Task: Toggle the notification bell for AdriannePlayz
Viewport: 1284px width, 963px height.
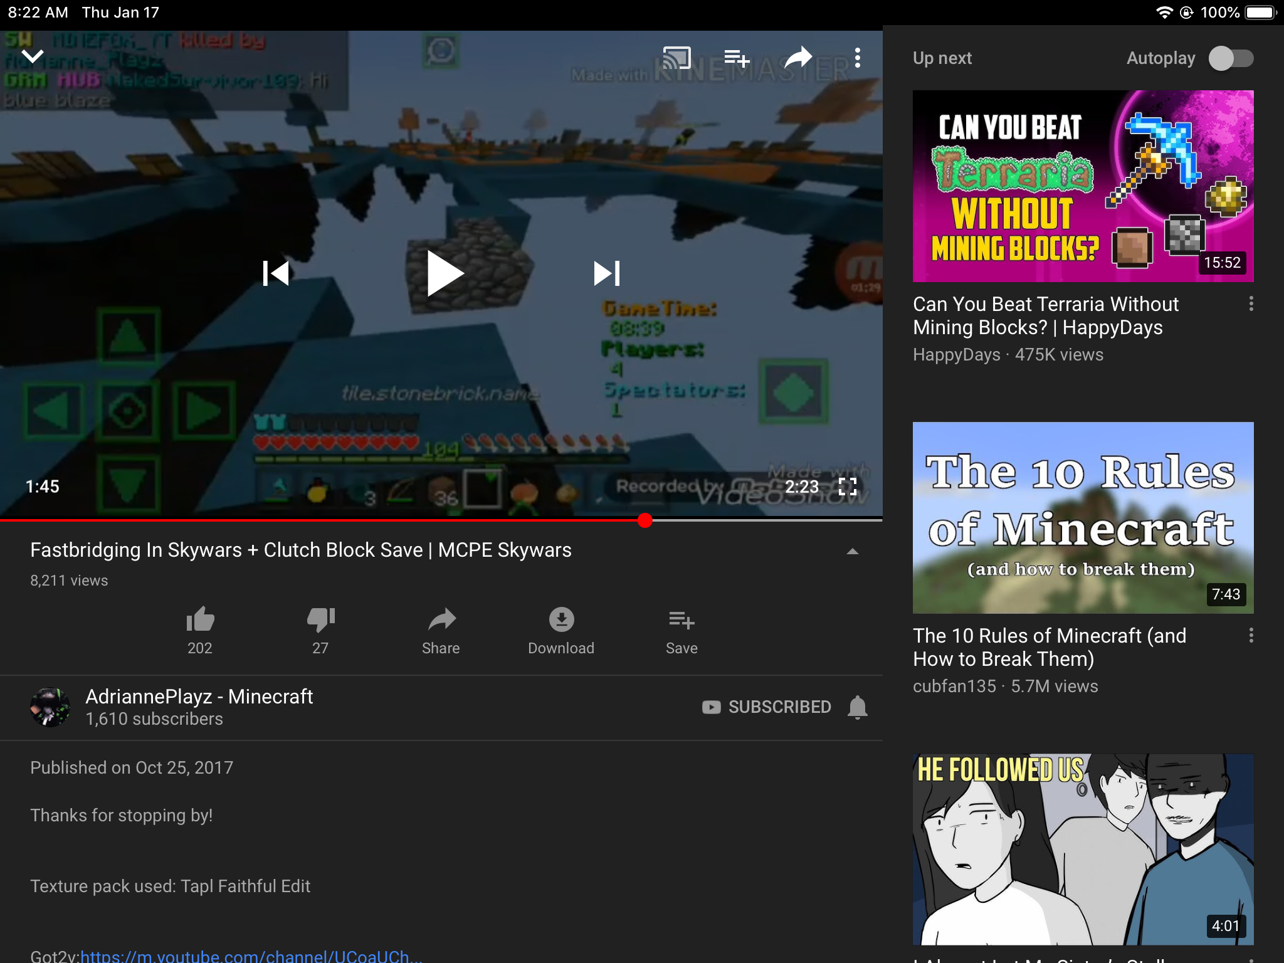Action: (857, 707)
